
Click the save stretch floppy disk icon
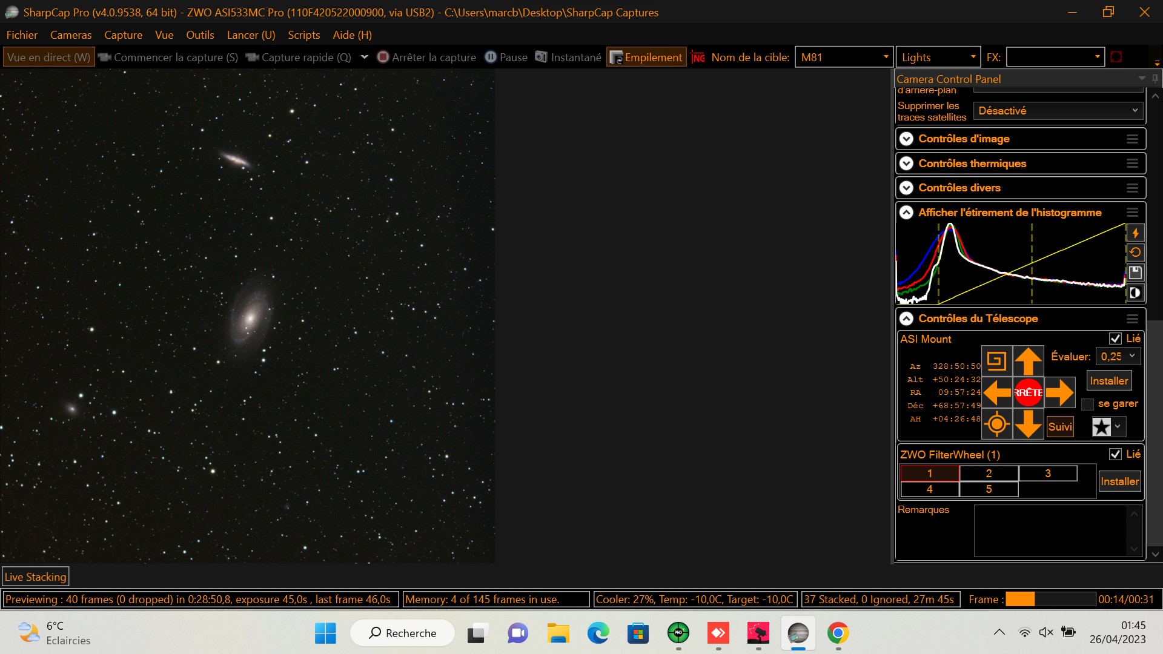click(x=1135, y=272)
